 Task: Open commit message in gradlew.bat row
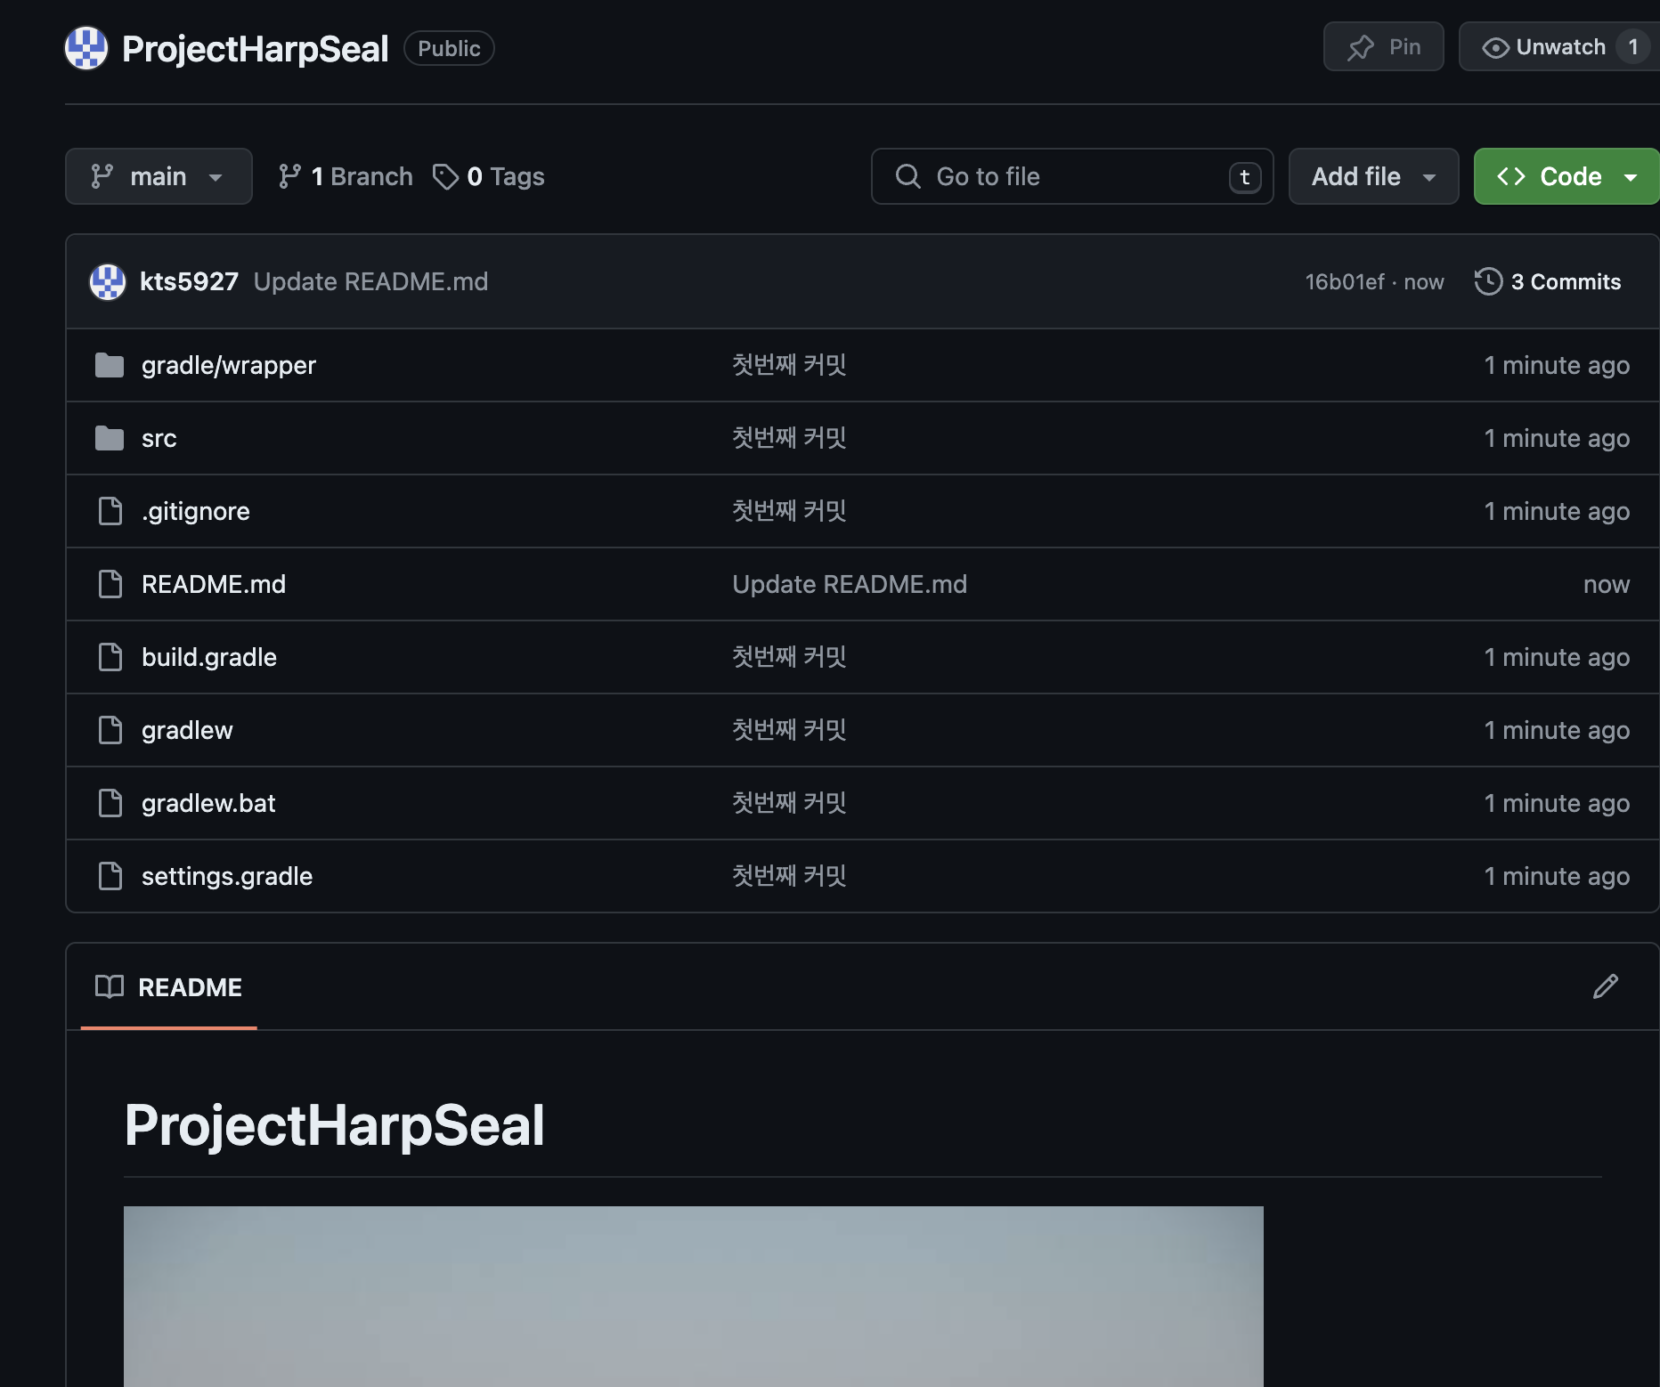[789, 803]
